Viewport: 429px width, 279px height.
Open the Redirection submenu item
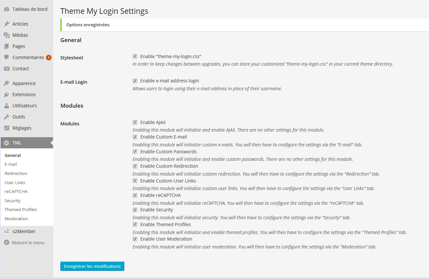click(x=16, y=173)
